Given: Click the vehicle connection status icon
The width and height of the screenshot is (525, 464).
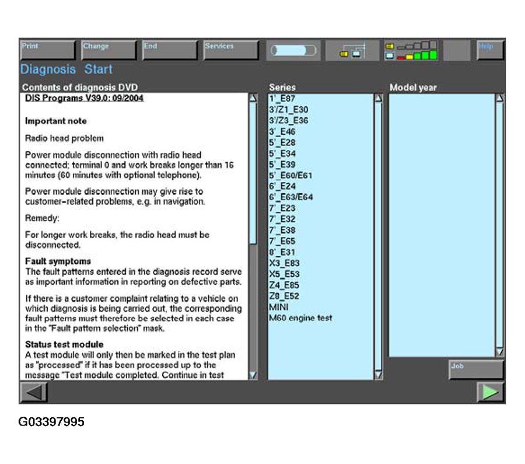Looking at the screenshot, I should (x=352, y=51).
